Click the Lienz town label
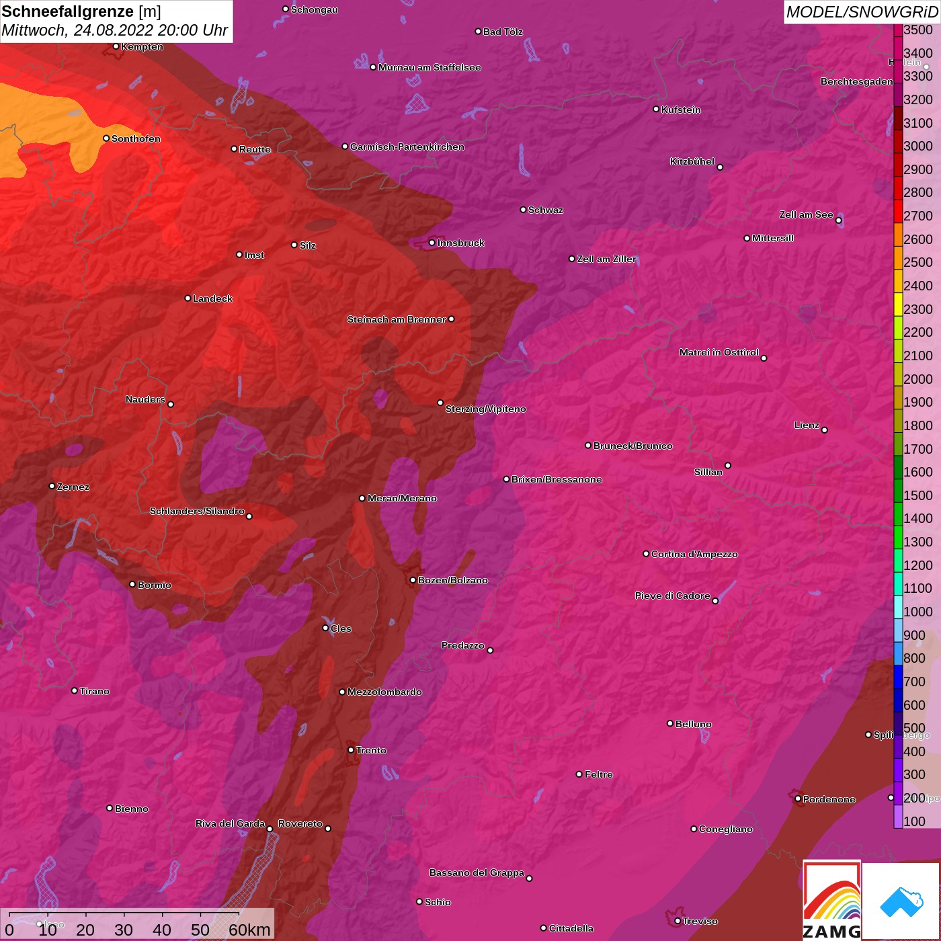 tap(807, 425)
